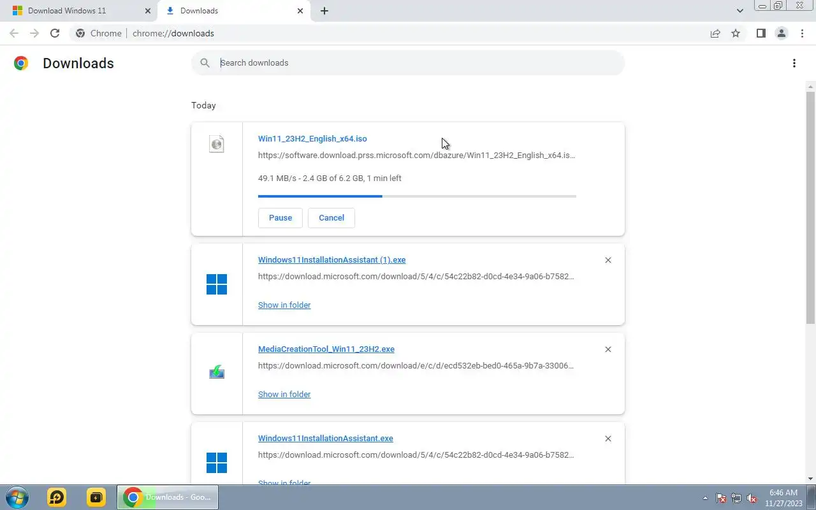Pause the ISO download

pyautogui.click(x=280, y=217)
